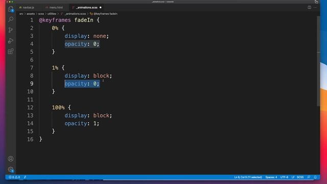Click the feedback icon in status bar

(309, 177)
